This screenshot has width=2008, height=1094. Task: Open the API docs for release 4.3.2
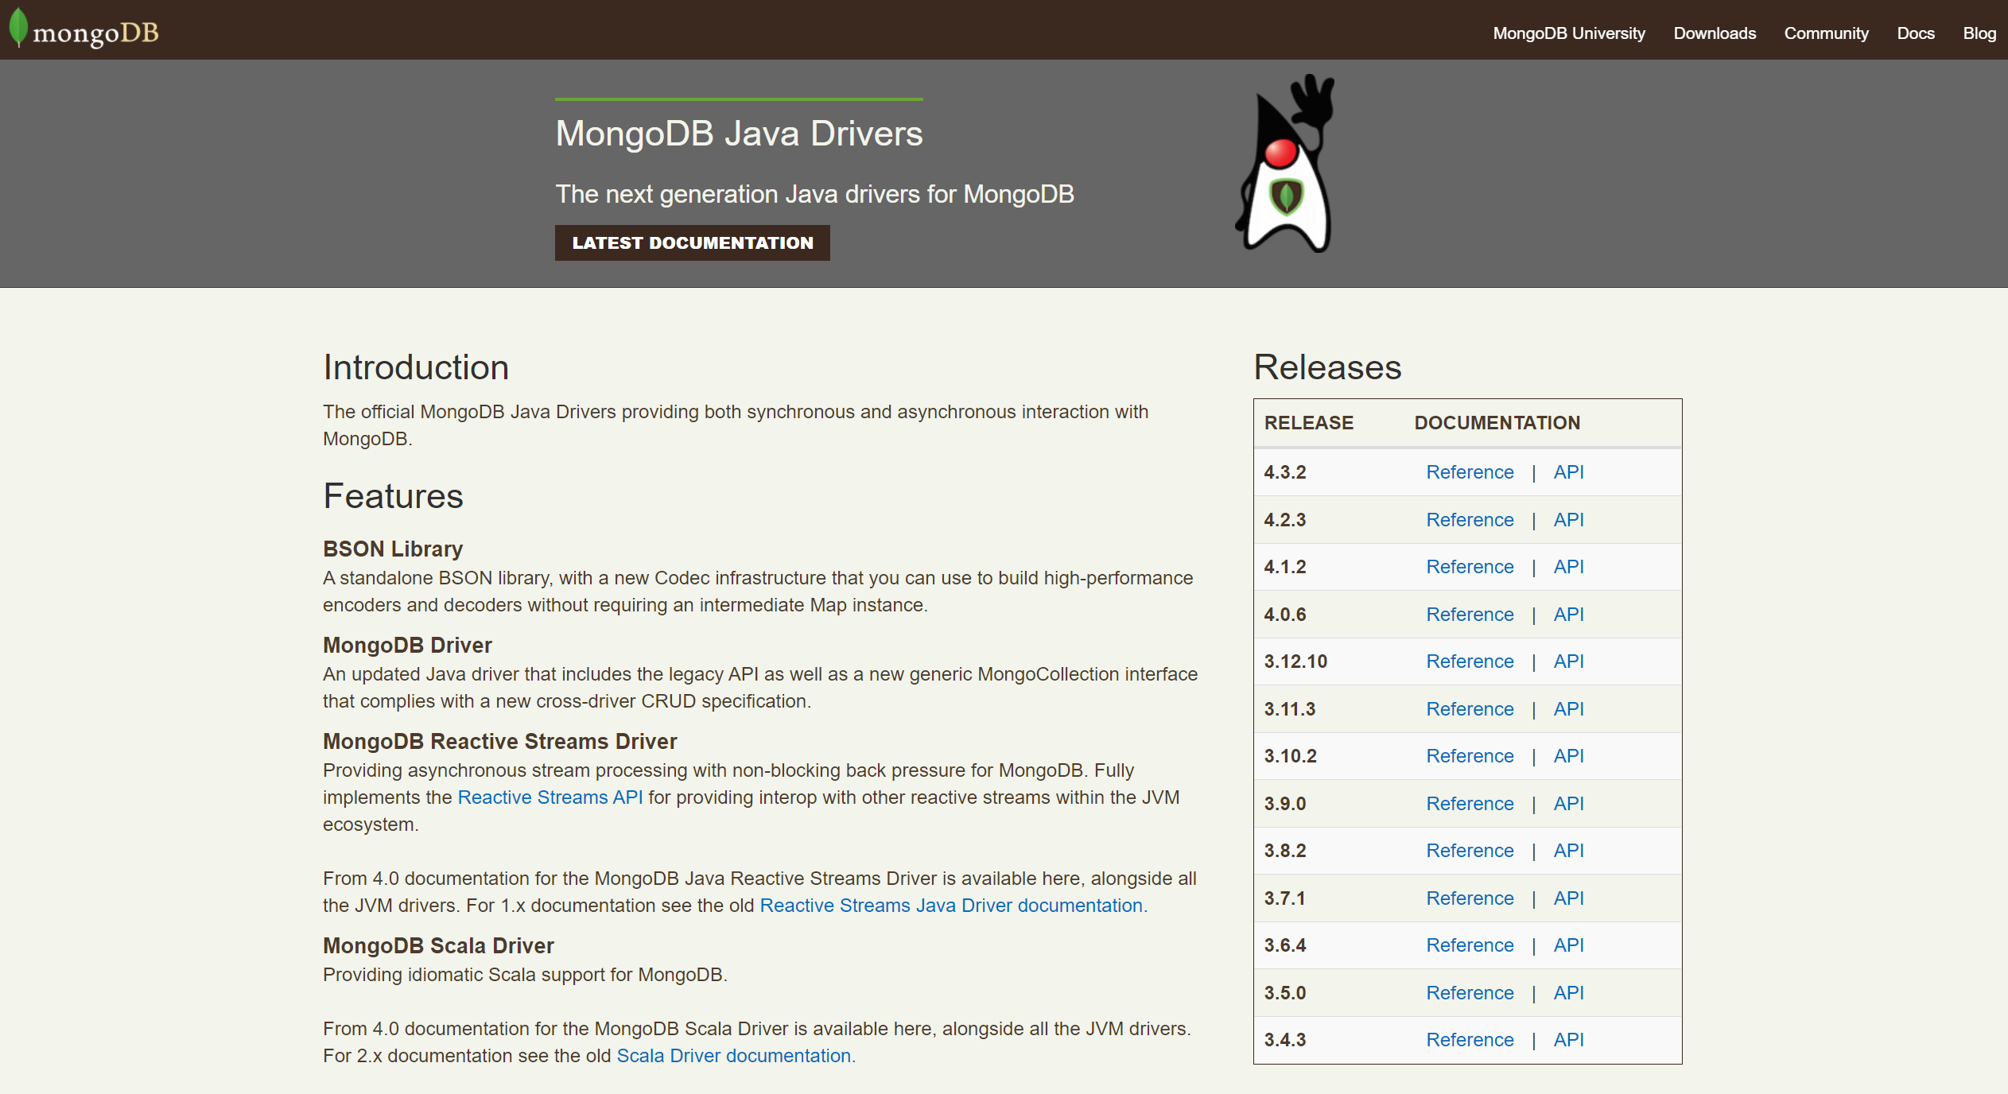tap(1568, 472)
